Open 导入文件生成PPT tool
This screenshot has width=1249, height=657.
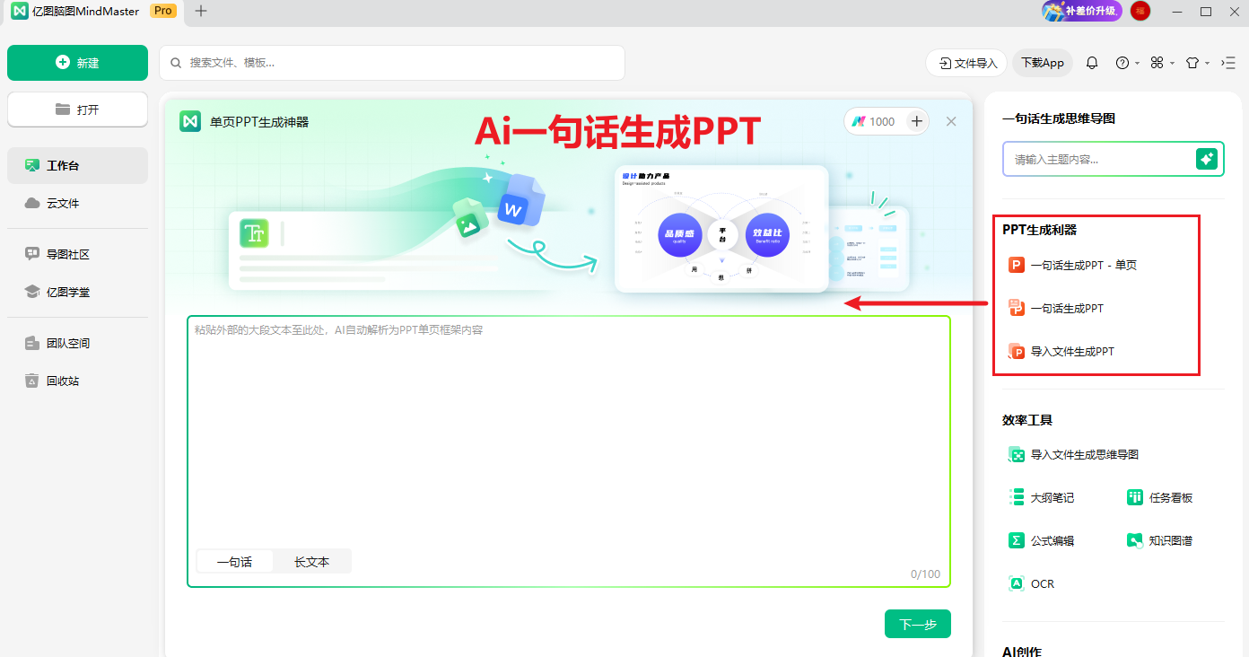(x=1061, y=351)
